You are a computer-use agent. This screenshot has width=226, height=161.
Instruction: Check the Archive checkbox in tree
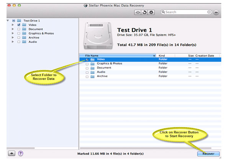19,37
